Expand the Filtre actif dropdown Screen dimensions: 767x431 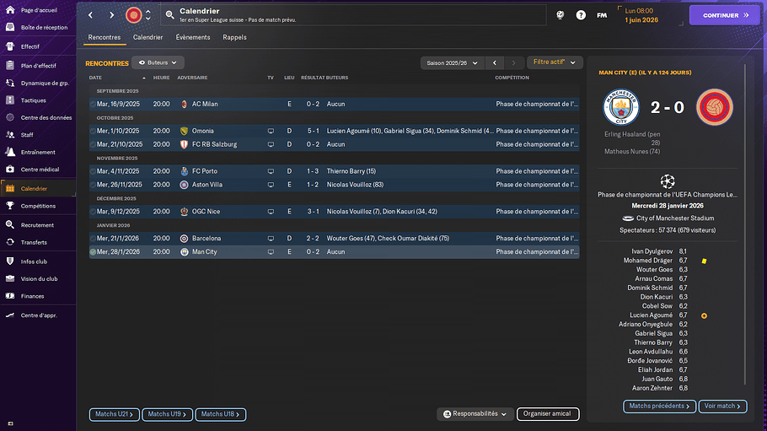[555, 62]
